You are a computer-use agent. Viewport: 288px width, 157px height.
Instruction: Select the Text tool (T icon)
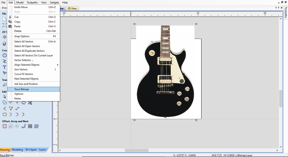pos(4,67)
